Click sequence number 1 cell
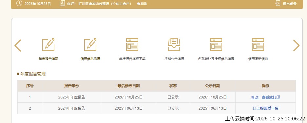307x123 pixels. (30, 97)
